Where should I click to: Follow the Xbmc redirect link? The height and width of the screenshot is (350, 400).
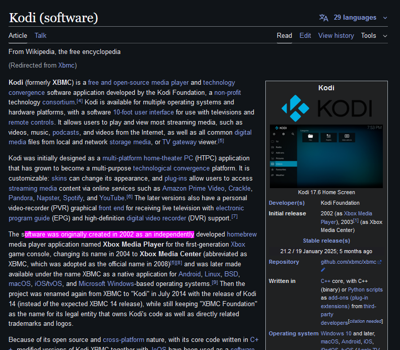click(66, 66)
